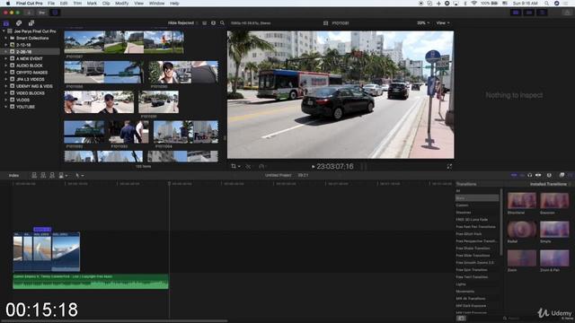
Task: Open the Trim menu
Action: point(77,4)
